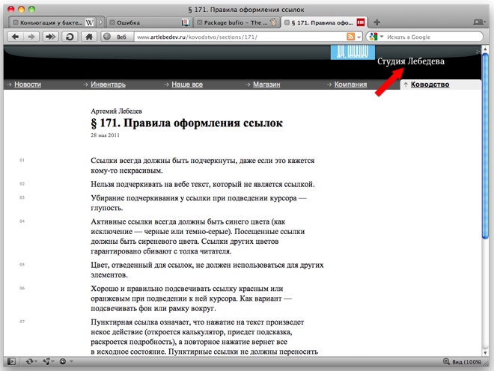Image resolution: width=494 pixels, height=371 pixels.
Task: Toggle the side panel button in status bar
Action: [11, 361]
